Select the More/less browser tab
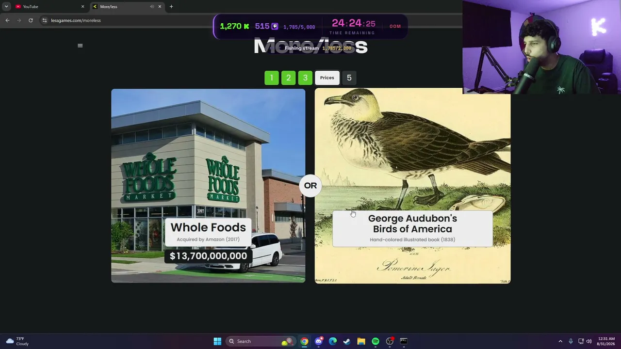Image resolution: width=621 pixels, height=349 pixels. point(127,7)
